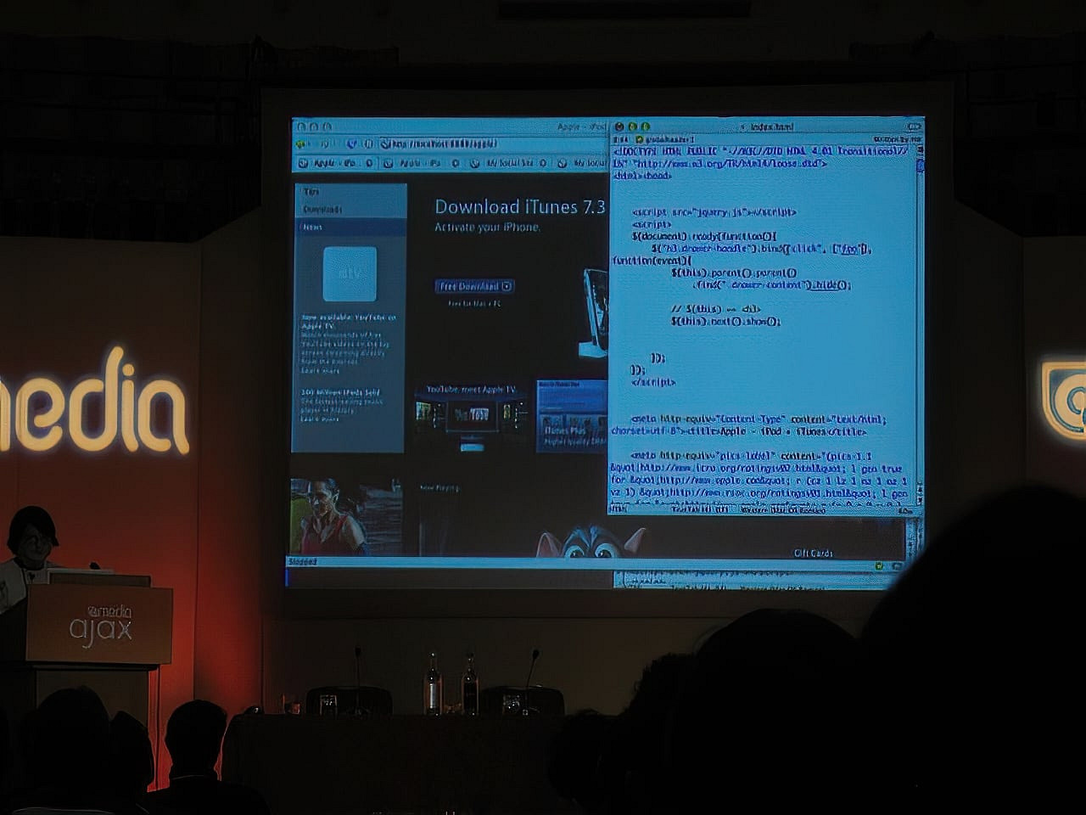Open the iTunes Plus promo tile
This screenshot has width=1086, height=815.
(x=571, y=414)
